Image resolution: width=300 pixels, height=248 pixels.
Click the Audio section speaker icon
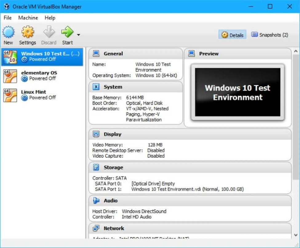[96, 201]
